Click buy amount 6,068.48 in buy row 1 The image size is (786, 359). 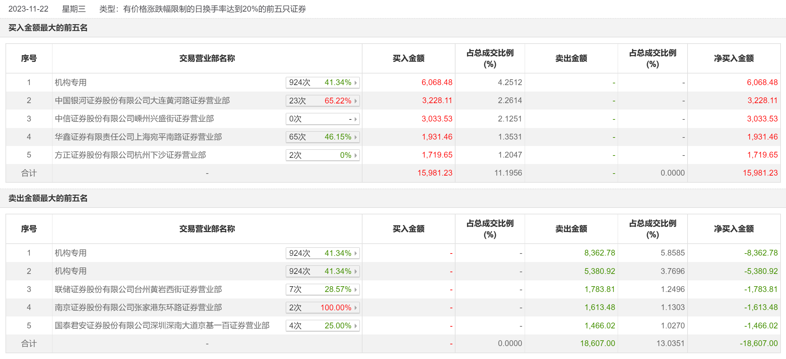pyautogui.click(x=437, y=82)
